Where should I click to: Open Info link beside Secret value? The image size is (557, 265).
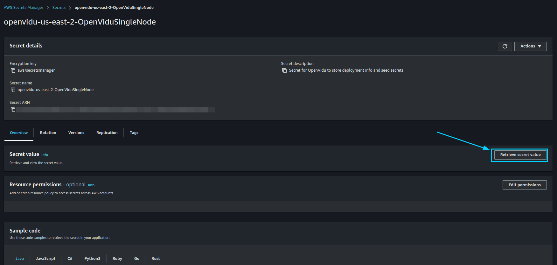pyautogui.click(x=45, y=155)
